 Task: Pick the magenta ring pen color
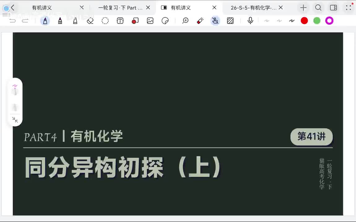[329, 21]
